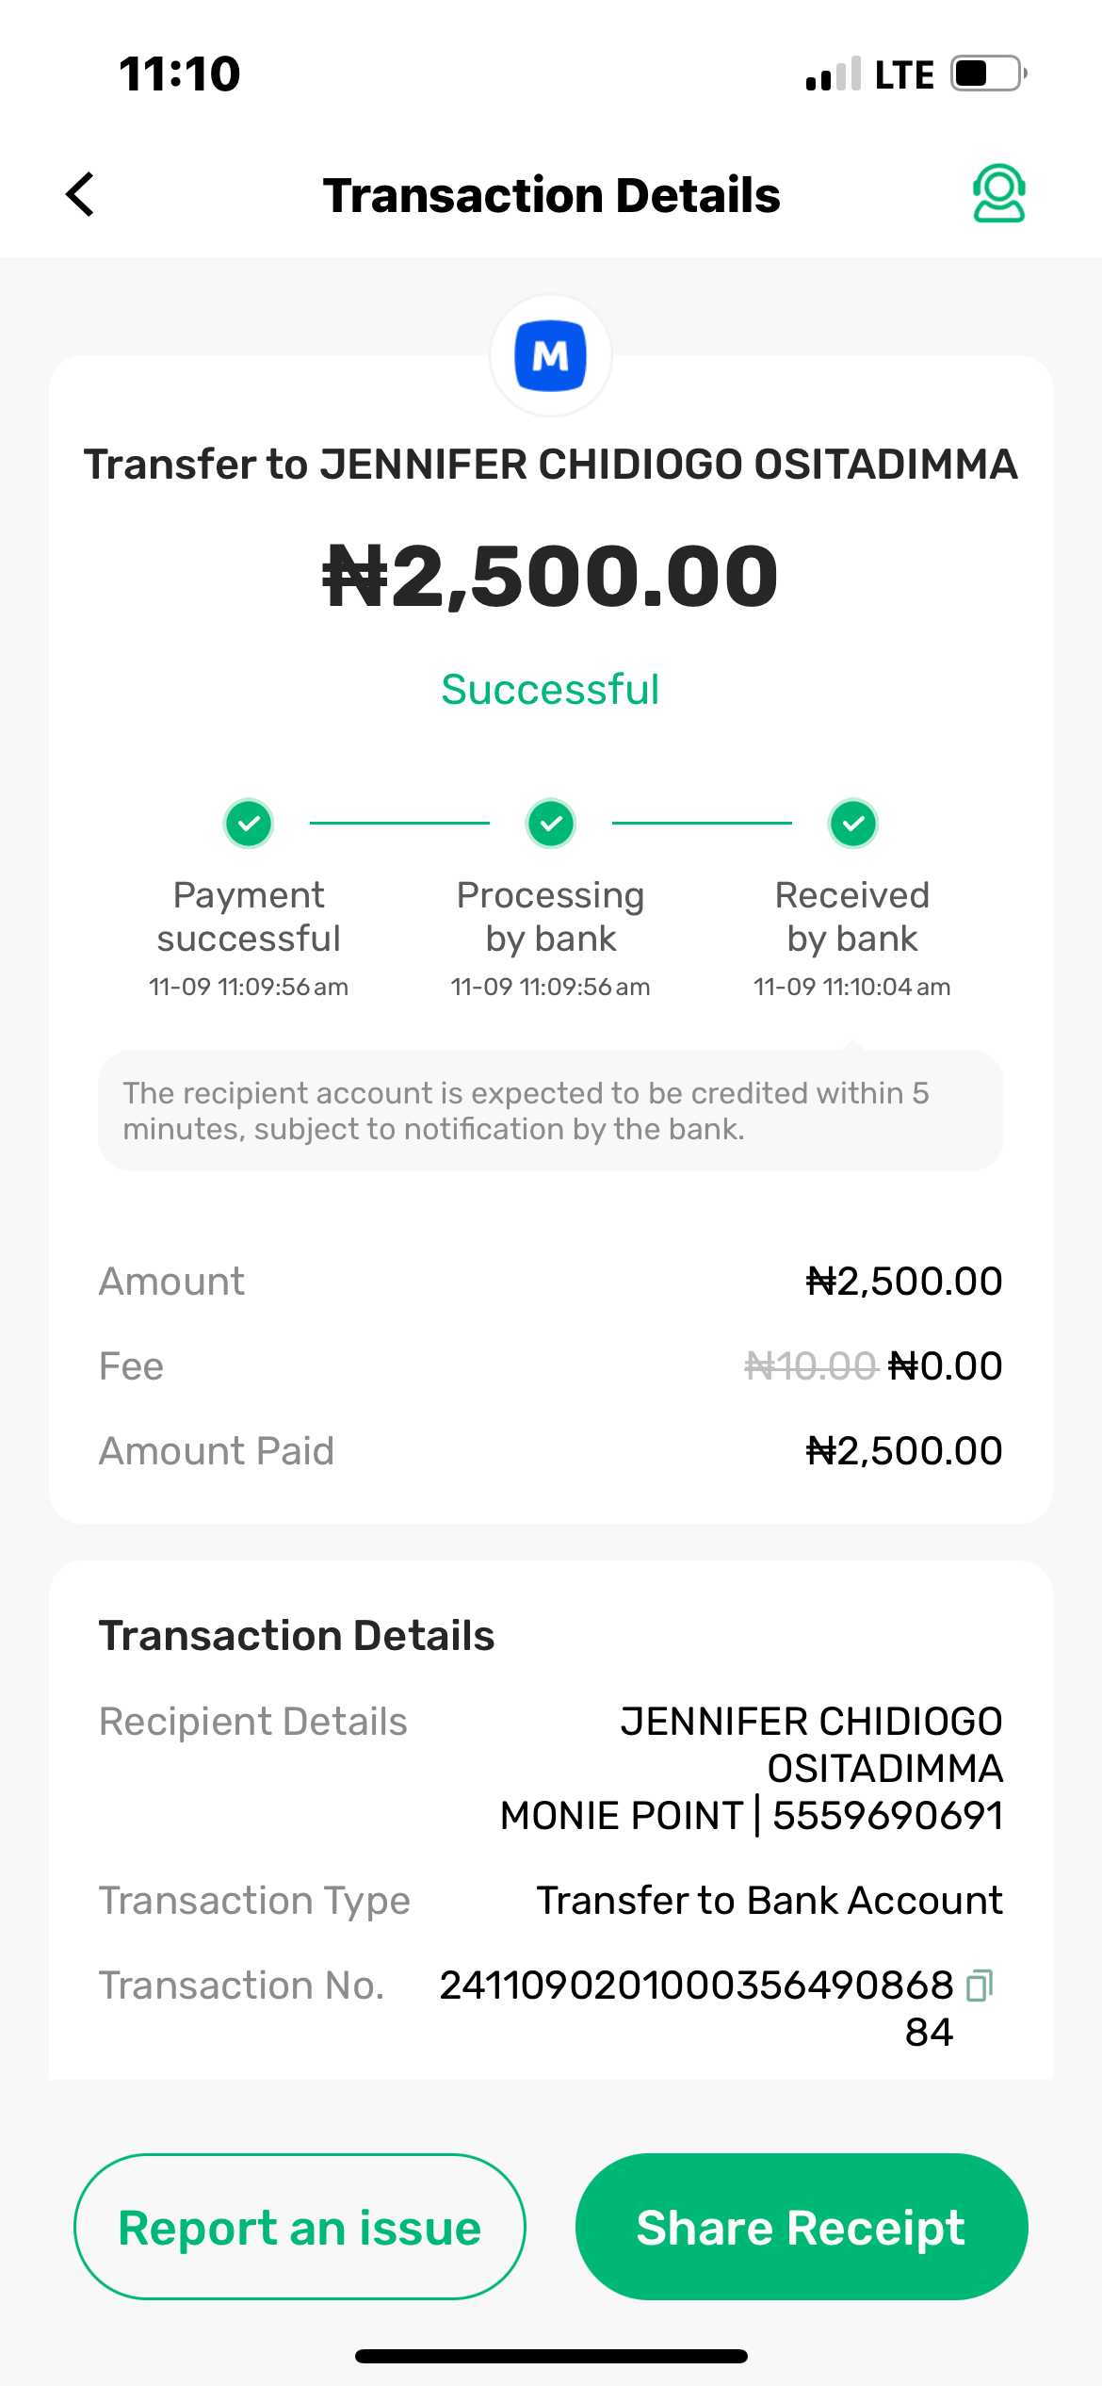Viewport: 1102px width, 2386px height.
Task: Copy the transaction number icon
Action: click(980, 1985)
